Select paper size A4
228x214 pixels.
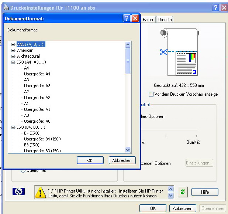click(27, 68)
